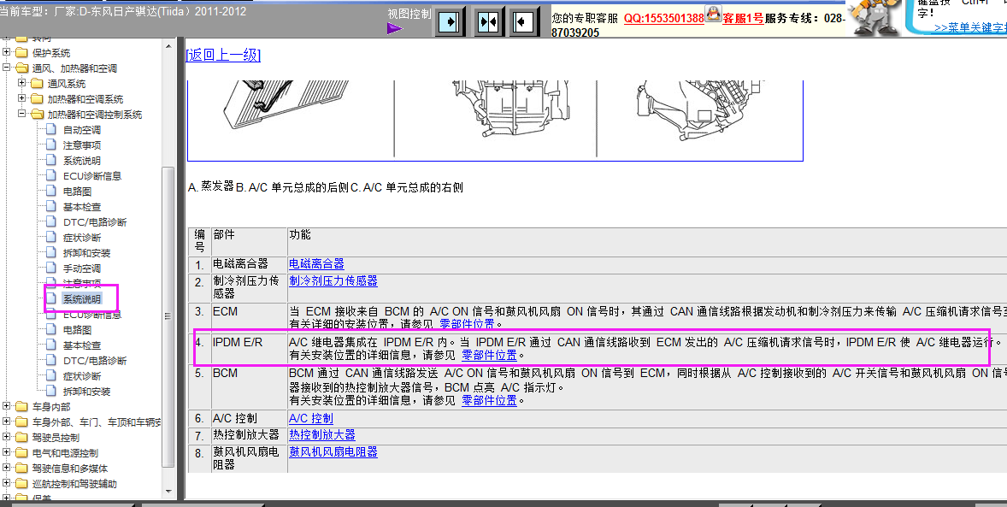Open the 电磁离合器 function link
This screenshot has width=1007, height=507.
point(316,263)
